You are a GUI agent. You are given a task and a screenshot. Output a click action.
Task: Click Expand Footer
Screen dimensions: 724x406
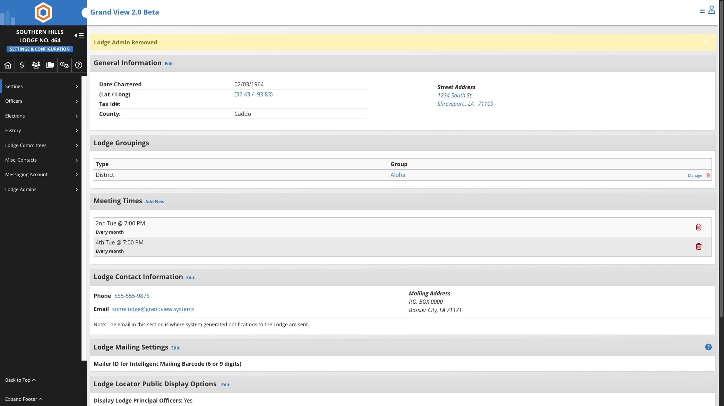[x=24, y=399]
